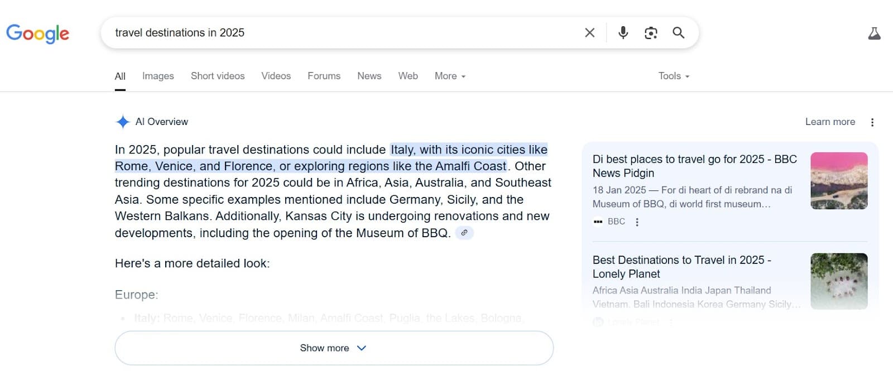
Task: Click the Google logo
Action: (x=37, y=33)
